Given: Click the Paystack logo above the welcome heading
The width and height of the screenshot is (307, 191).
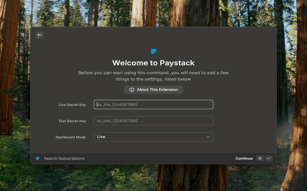Looking at the screenshot, I should (153, 51).
